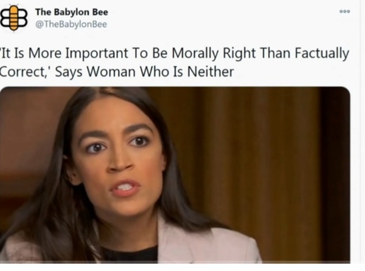Click The Babylon Bee display name
Image resolution: width=365 pixels, height=271 pixels.
coord(72,12)
